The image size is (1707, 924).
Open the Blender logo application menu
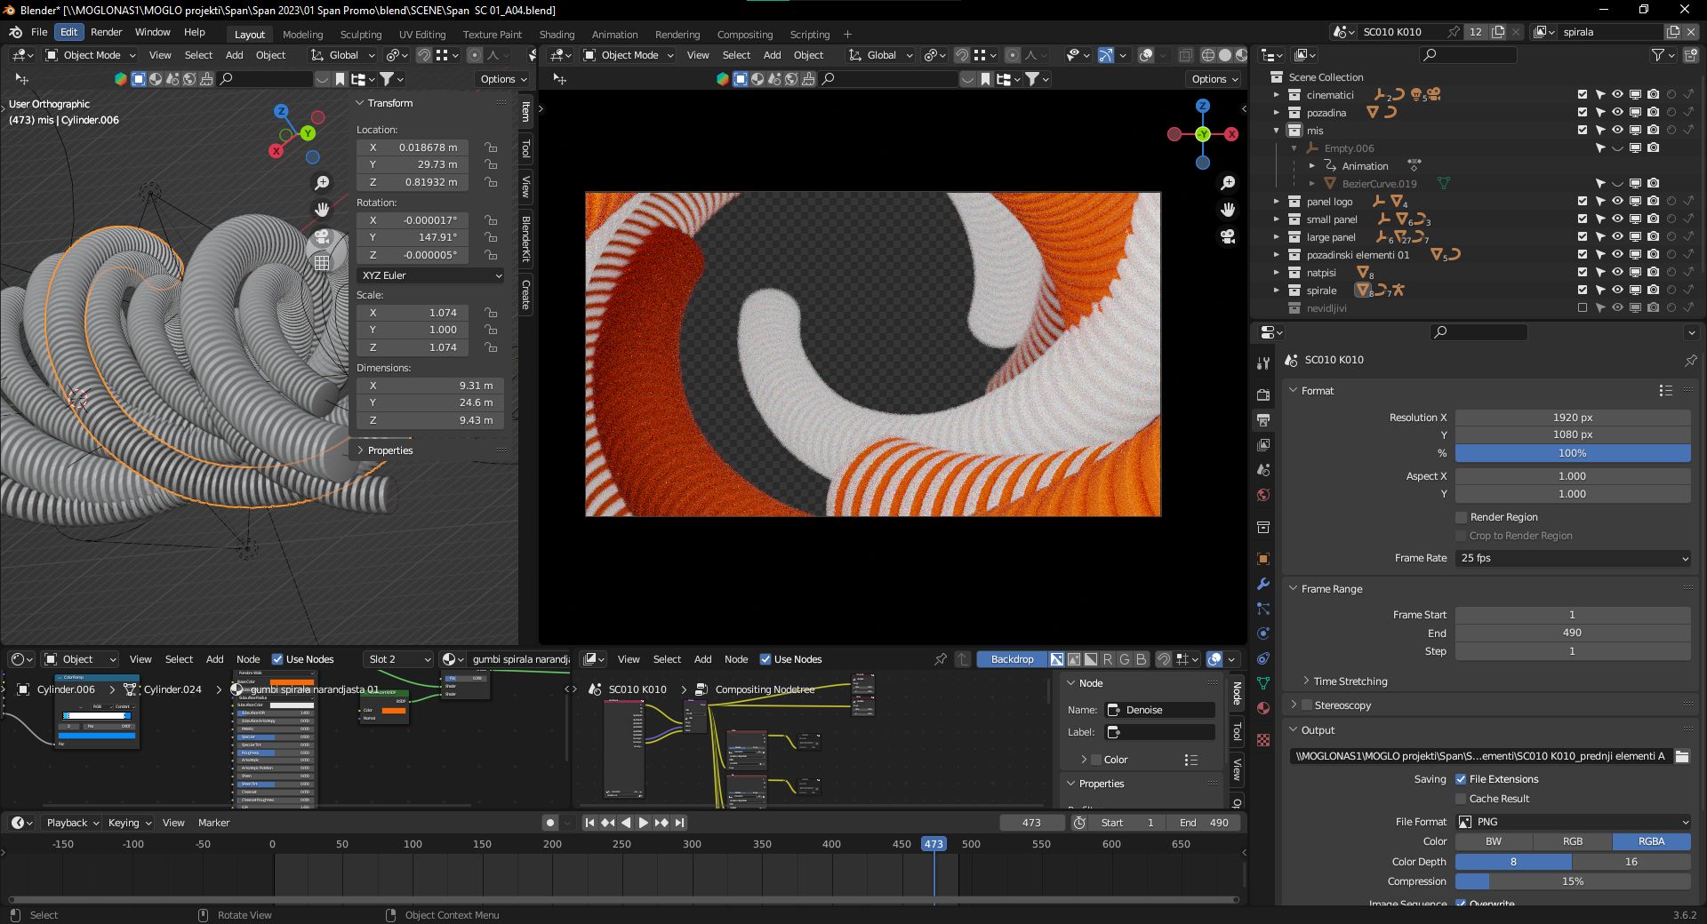[x=15, y=32]
